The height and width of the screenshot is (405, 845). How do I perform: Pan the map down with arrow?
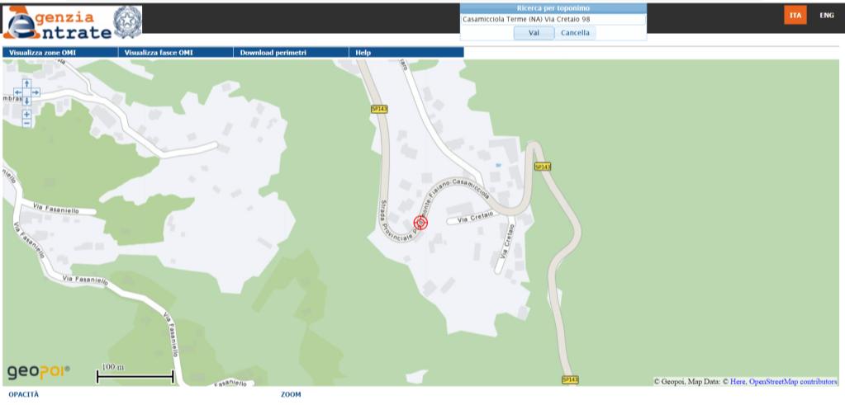[x=26, y=101]
